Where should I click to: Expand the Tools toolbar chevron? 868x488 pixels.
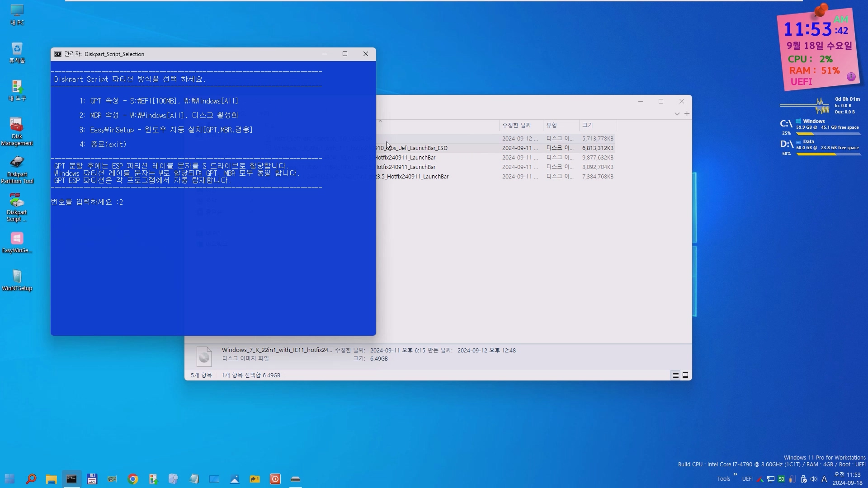pyautogui.click(x=735, y=474)
